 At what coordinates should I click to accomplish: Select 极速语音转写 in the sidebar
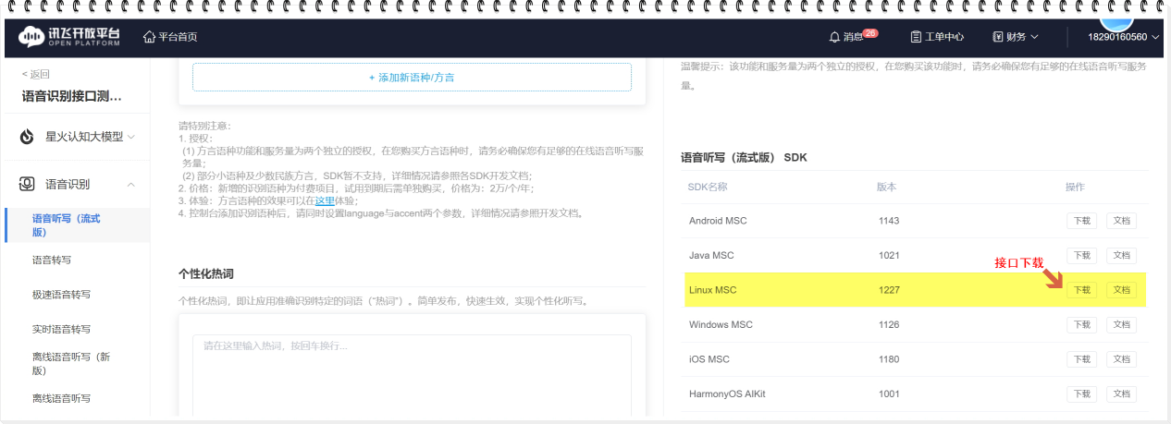(x=62, y=295)
